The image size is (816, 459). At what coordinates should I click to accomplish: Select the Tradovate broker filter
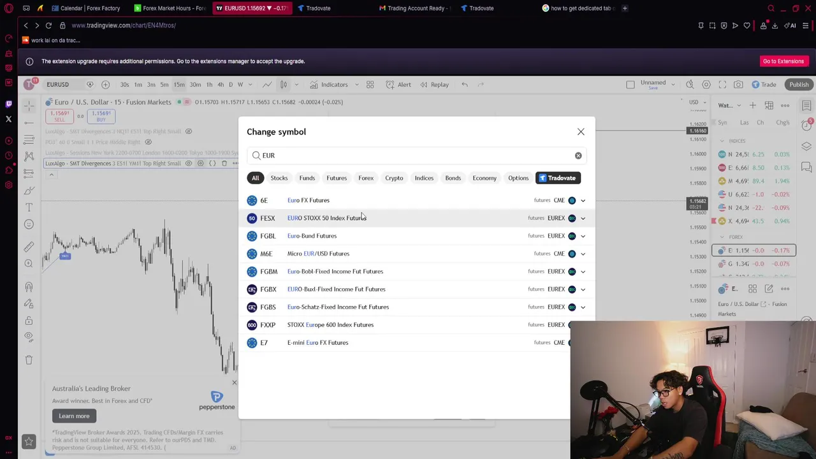(558, 178)
